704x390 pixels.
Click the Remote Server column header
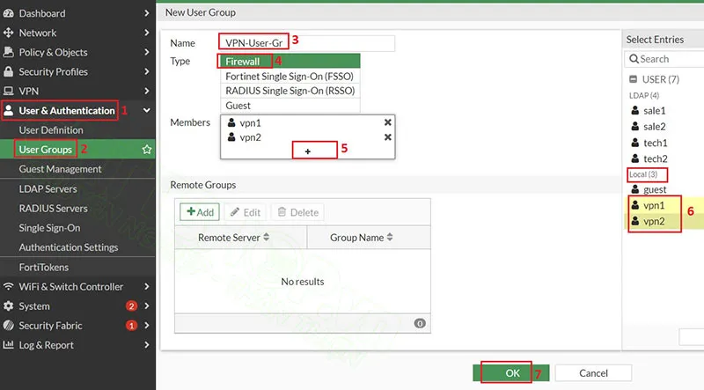pyautogui.click(x=240, y=237)
